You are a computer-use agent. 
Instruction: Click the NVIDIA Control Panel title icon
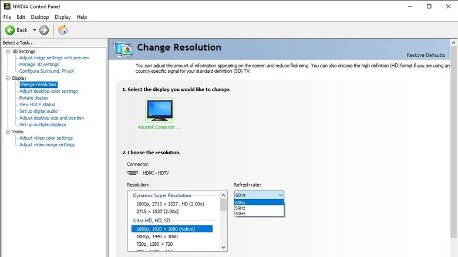[x=6, y=6]
